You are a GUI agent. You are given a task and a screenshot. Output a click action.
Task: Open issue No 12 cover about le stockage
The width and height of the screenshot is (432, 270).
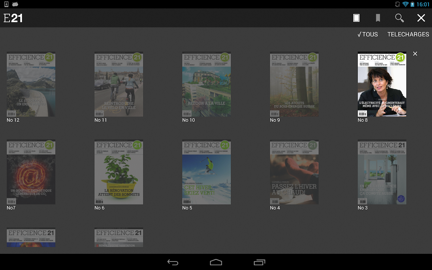click(31, 84)
